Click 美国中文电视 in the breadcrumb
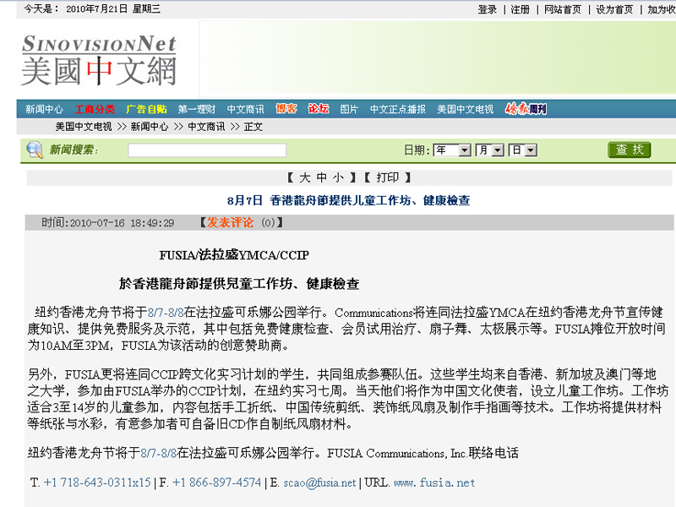The height and width of the screenshot is (507, 676). (83, 127)
